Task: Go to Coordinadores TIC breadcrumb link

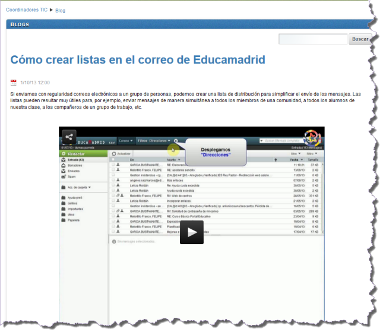Action: tap(27, 10)
